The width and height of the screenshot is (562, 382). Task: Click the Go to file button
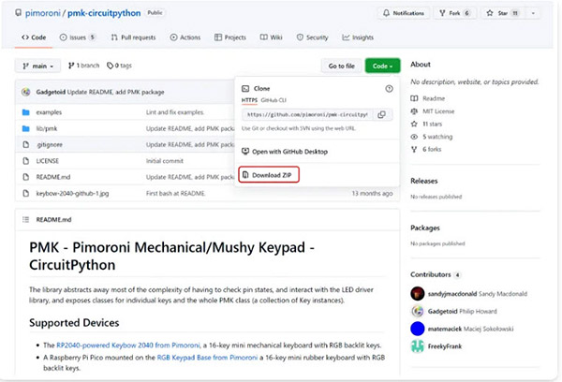341,66
